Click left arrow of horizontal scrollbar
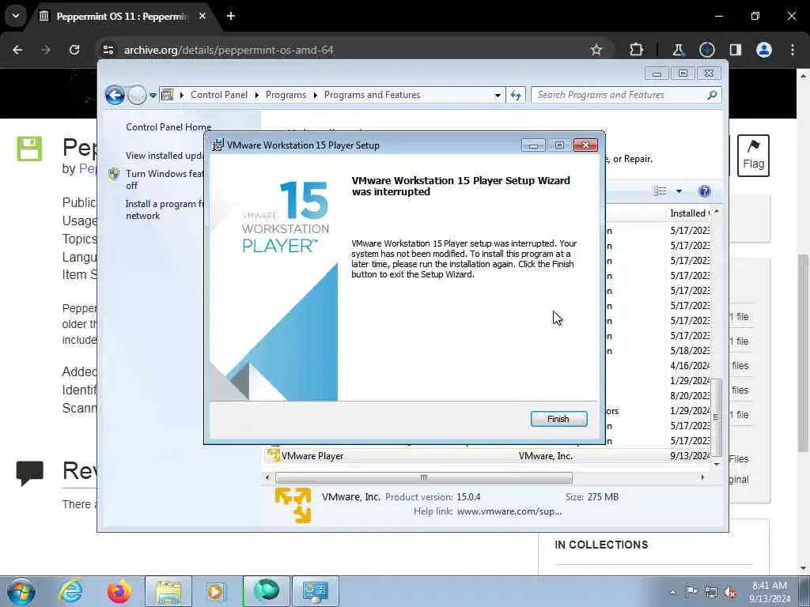 click(267, 477)
